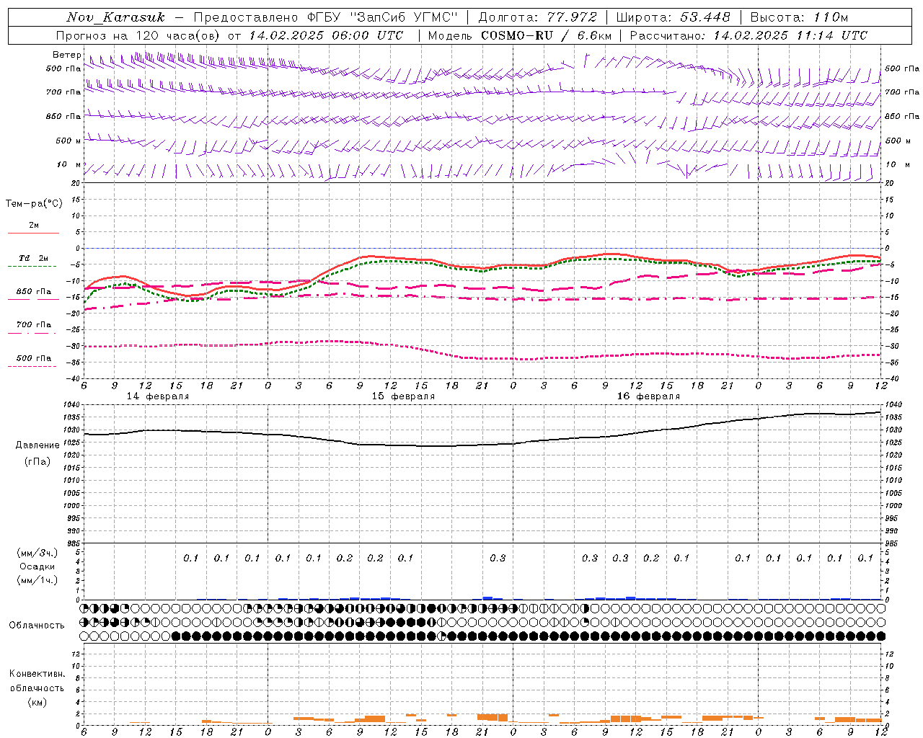The image size is (923, 738).
Task: Click the (км) convective cloud unit label
Action: coord(37,703)
